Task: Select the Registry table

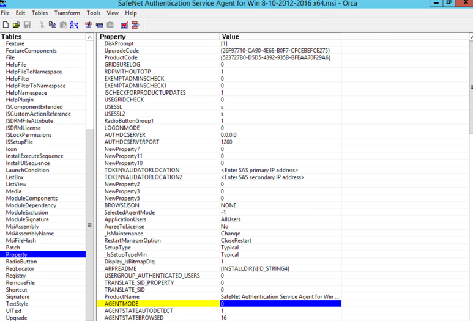Action: click(16, 276)
